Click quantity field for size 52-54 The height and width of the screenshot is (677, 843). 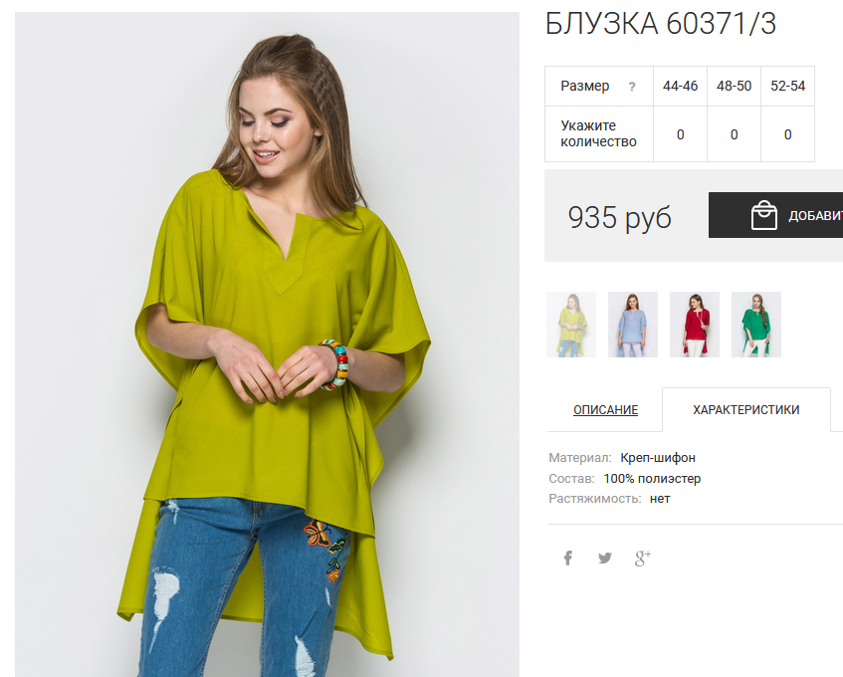pos(787,134)
